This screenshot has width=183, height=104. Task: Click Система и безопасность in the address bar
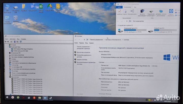[x=113, y=40]
